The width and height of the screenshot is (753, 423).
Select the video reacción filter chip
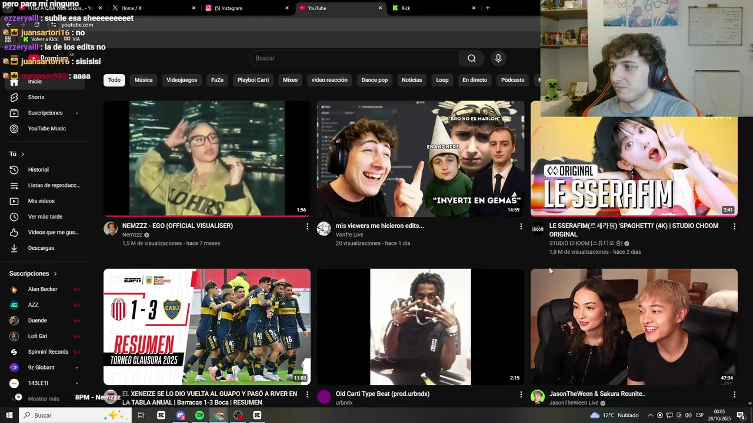pos(329,80)
